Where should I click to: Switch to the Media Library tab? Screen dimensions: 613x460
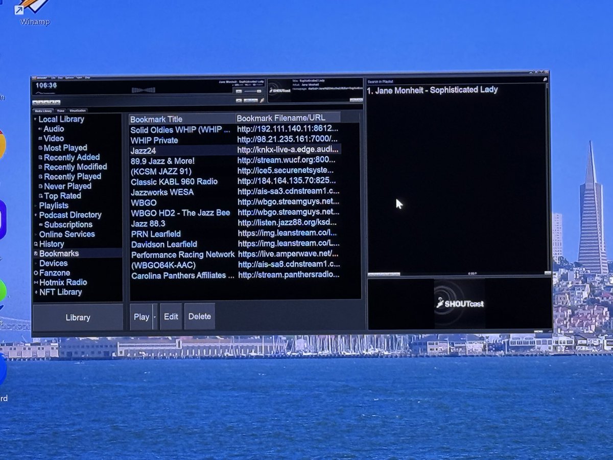tap(43, 110)
